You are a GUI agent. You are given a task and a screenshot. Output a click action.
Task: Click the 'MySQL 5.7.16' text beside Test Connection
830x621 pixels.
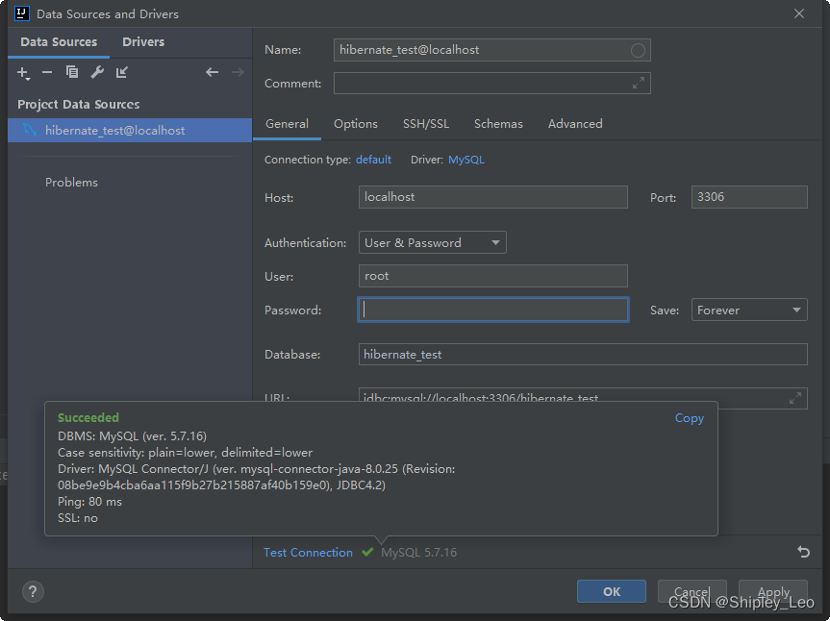[x=418, y=552]
